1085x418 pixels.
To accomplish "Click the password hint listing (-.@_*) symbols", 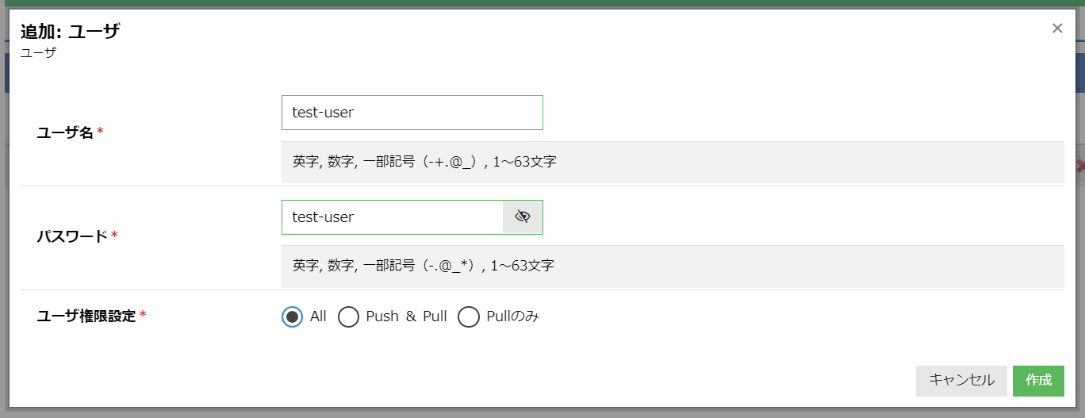I will pyautogui.click(x=423, y=266).
